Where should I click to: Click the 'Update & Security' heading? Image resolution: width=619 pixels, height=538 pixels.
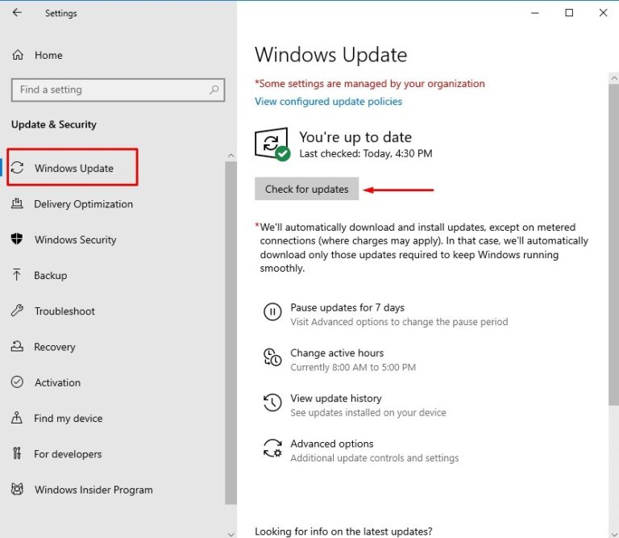54,124
